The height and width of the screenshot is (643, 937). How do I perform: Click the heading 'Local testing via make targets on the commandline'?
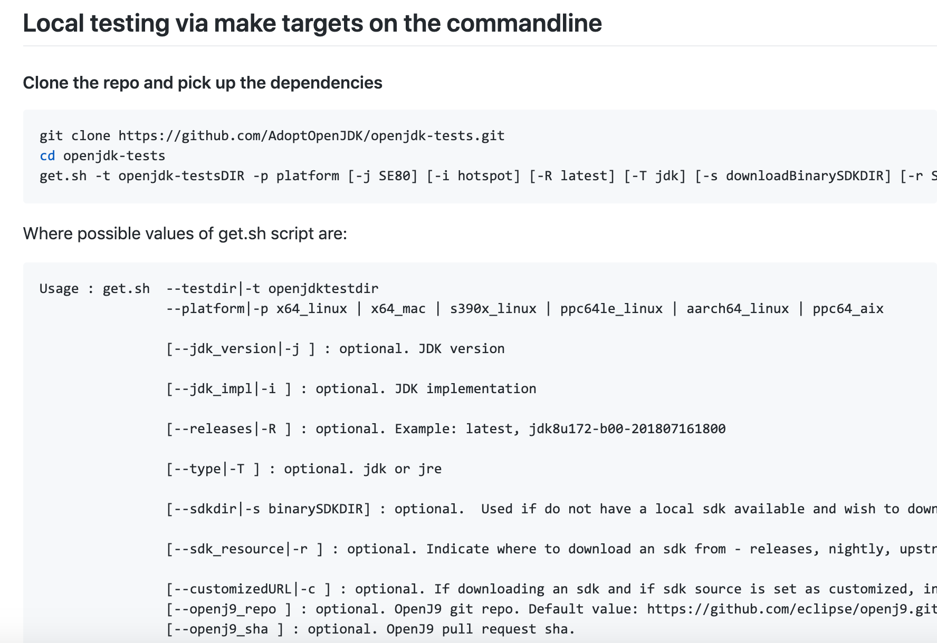tap(312, 23)
